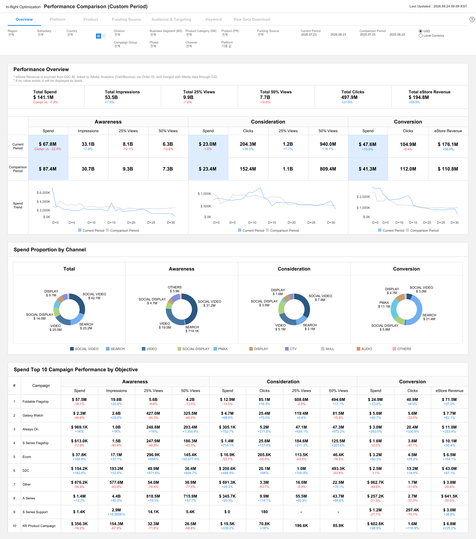Click the Foldable Flagship campaign row name
Viewport: 476px width, 539px height.
coord(36,402)
